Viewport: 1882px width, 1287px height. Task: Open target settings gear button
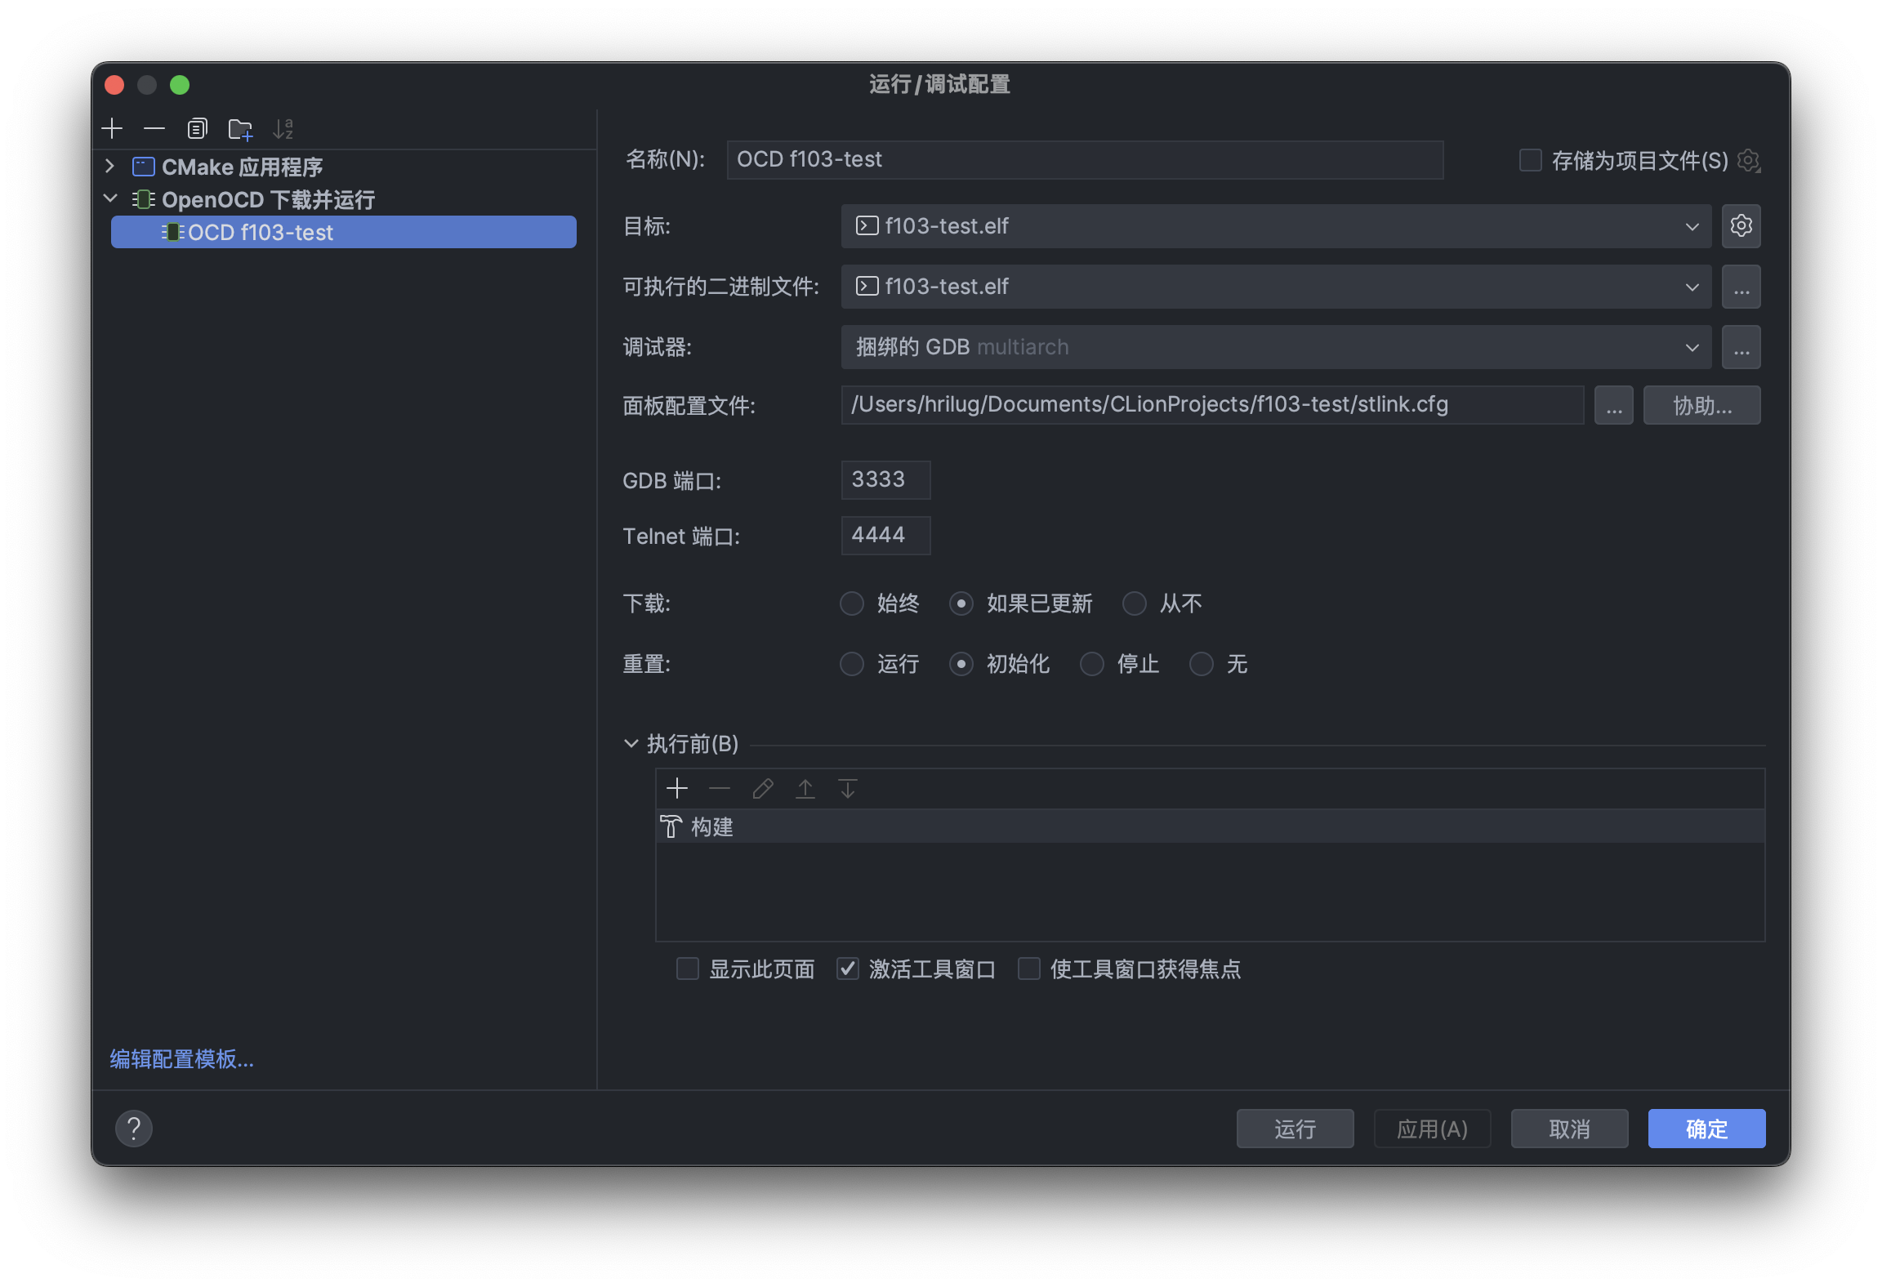point(1741,226)
